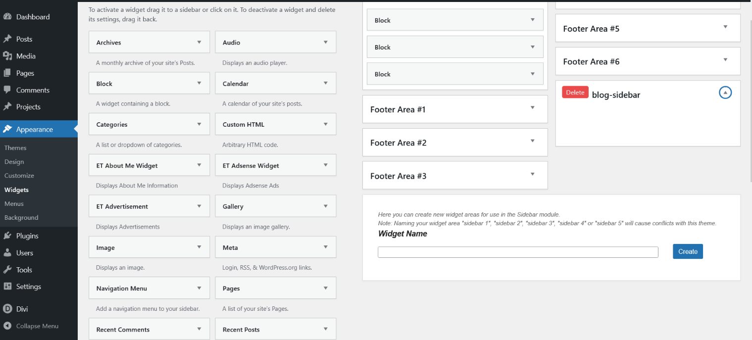Click the Divi circular D icon

pos(7,309)
